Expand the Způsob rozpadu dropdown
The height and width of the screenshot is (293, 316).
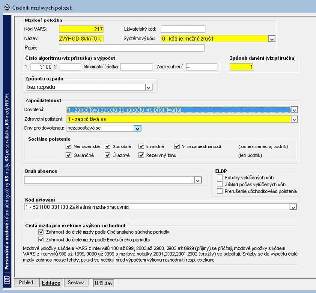click(149, 87)
